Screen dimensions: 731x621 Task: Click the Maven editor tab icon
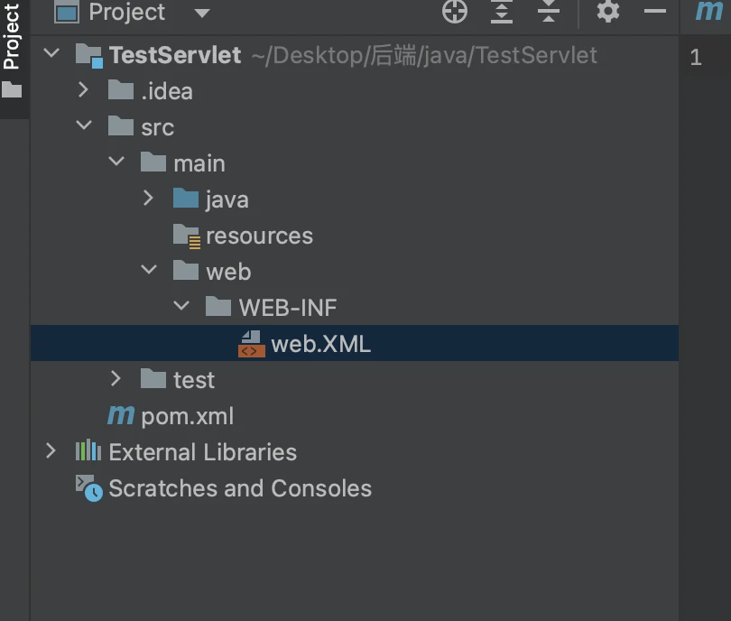click(708, 11)
